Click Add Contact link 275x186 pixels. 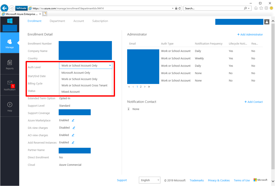point(254,102)
